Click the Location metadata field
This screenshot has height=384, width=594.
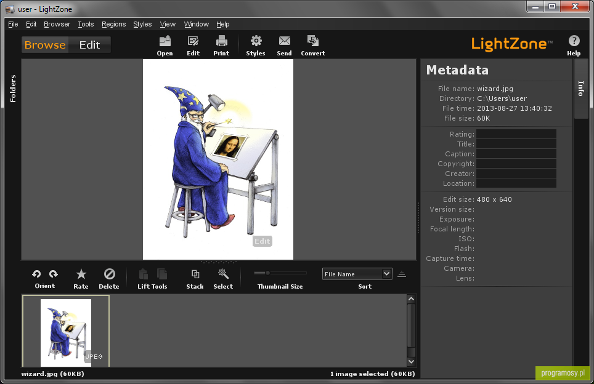[x=516, y=183]
